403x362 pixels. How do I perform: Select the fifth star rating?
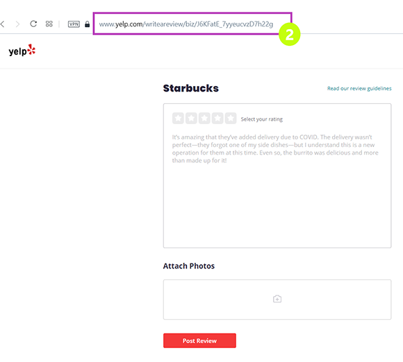(231, 119)
